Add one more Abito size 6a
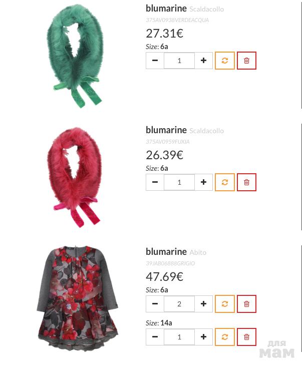The image size is (302, 365). tap(203, 304)
